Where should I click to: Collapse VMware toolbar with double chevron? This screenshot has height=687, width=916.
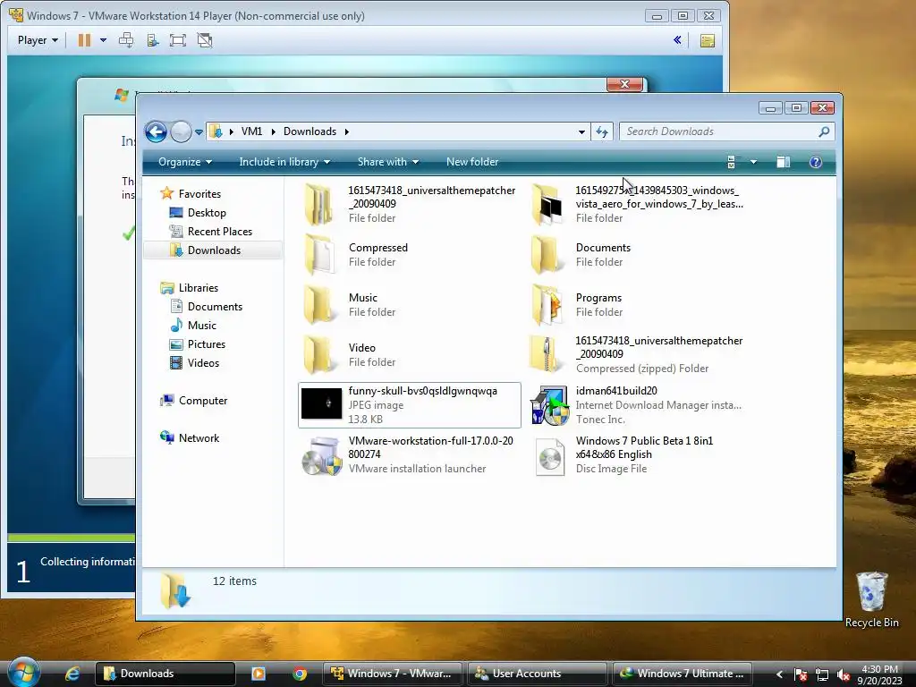click(x=678, y=40)
